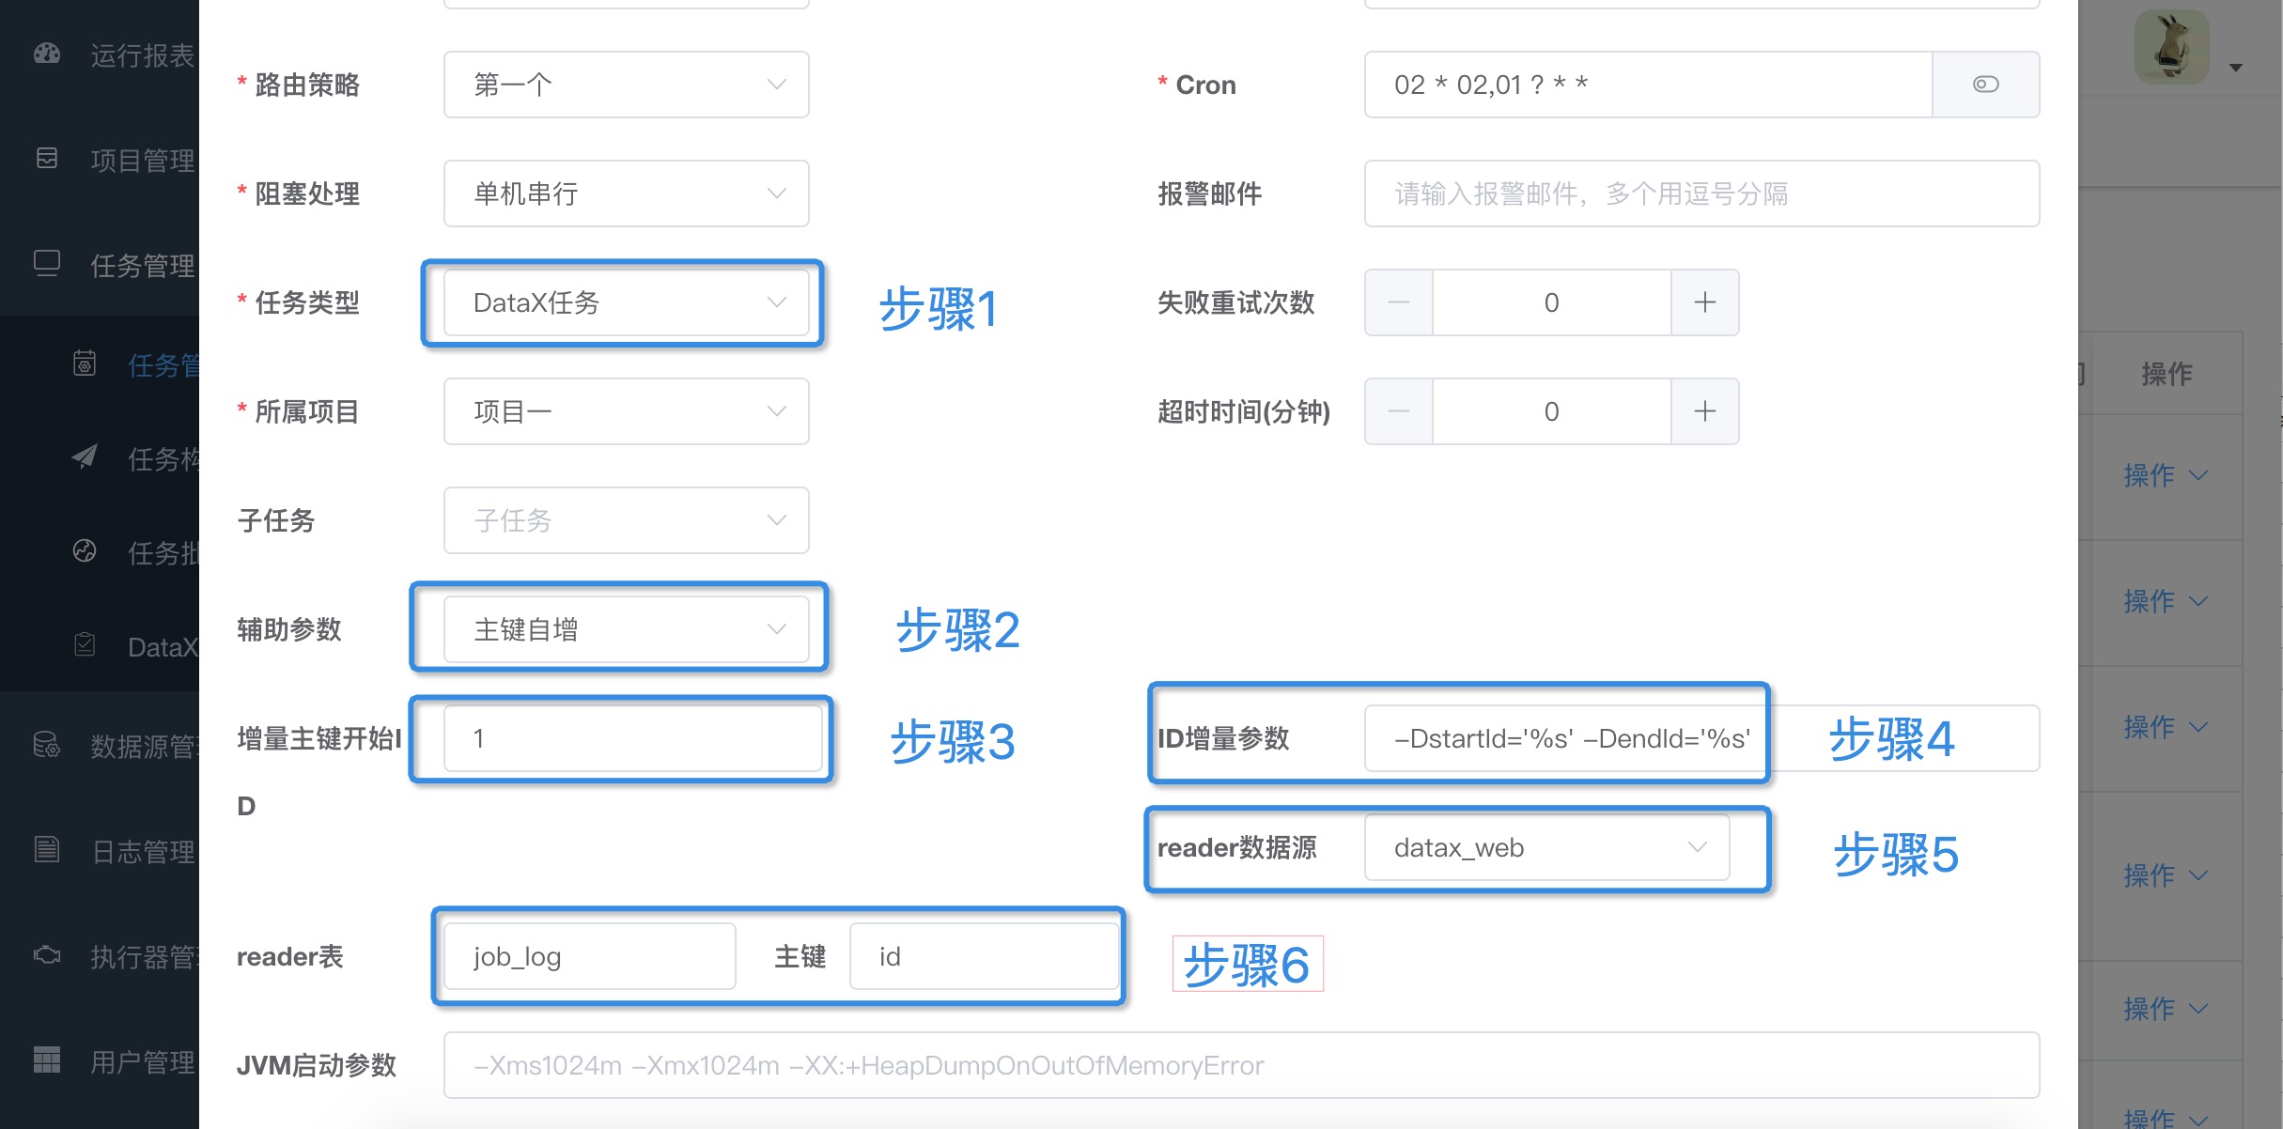Increase 超时时间 with the plus button
The height and width of the screenshot is (1129, 2283).
(1705, 411)
